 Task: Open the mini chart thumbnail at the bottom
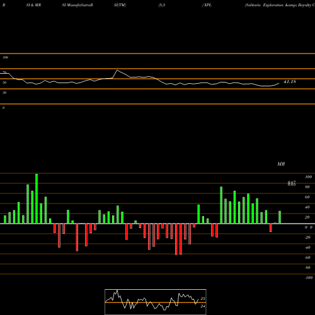[x=156, y=302]
